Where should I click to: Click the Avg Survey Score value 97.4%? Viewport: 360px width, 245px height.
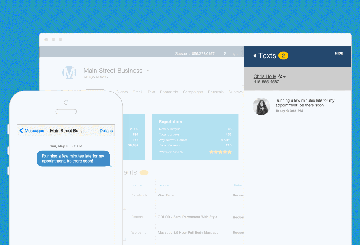click(x=226, y=140)
